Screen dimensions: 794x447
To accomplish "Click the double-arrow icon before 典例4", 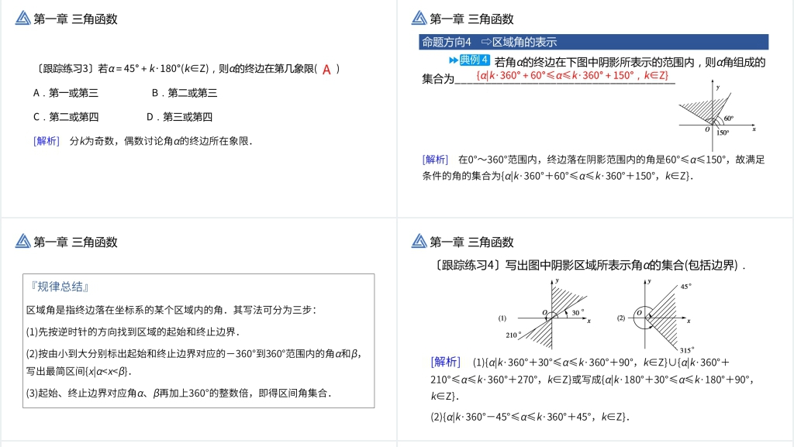I will pos(454,60).
